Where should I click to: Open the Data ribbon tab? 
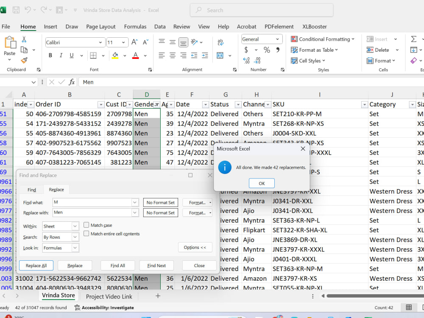coord(160,26)
